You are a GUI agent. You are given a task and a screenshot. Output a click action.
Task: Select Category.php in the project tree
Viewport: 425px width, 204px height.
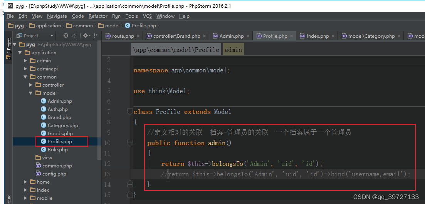point(63,125)
